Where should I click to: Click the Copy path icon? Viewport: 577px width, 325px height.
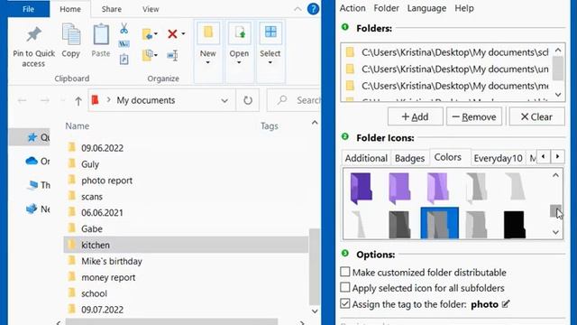pos(124,44)
